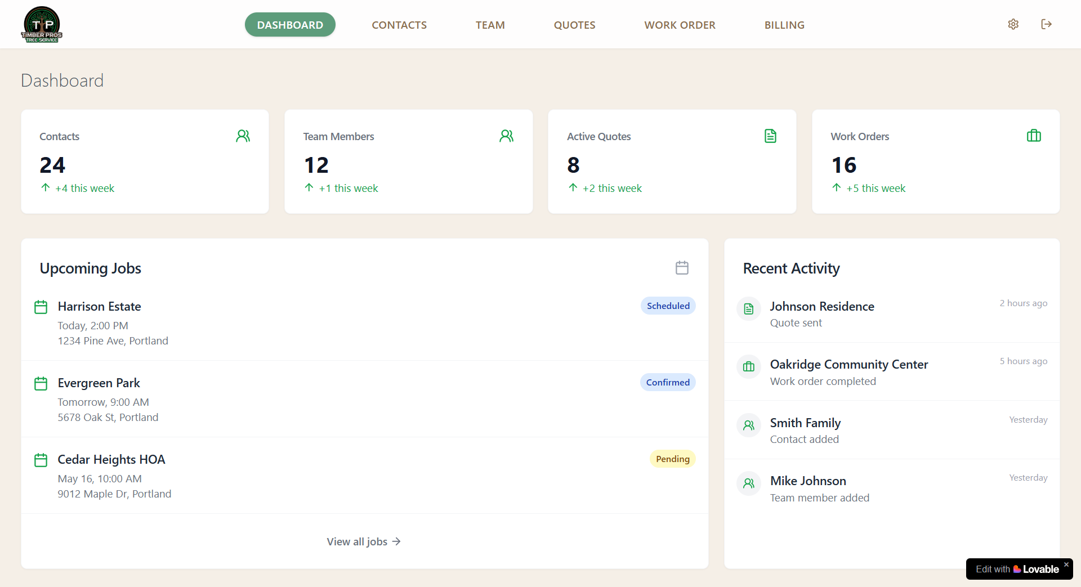Click the Work Orders briefcase icon
Image resolution: width=1081 pixels, height=587 pixels.
[x=1034, y=136]
